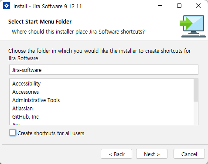The image size is (208, 164).
Task: Minimize the installer window
Action: (x=160, y=6)
